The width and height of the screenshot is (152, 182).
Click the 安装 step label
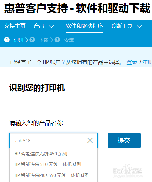[x=69, y=40]
